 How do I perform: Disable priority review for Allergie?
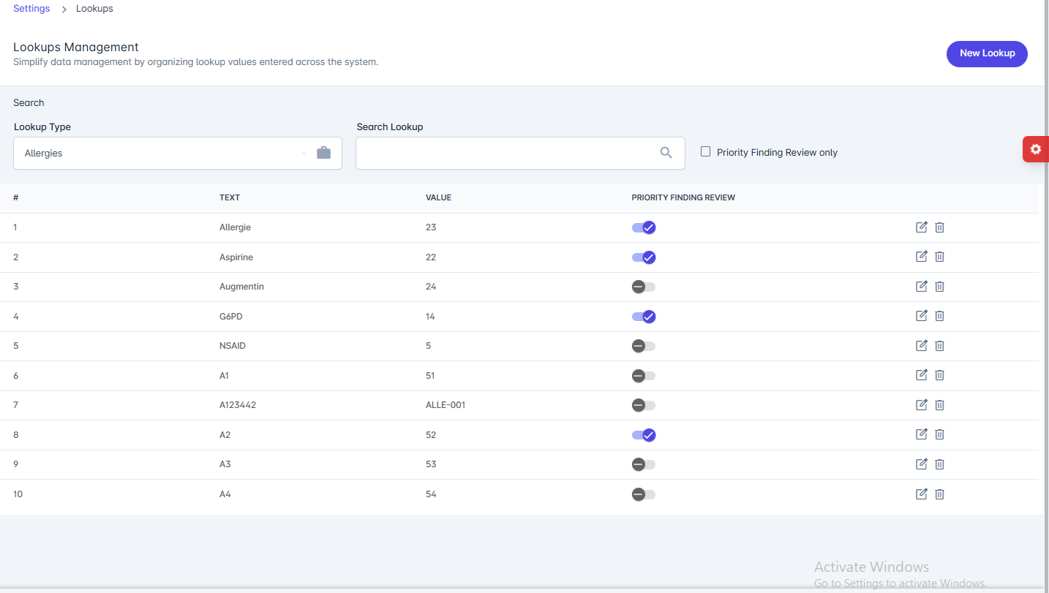[644, 227]
